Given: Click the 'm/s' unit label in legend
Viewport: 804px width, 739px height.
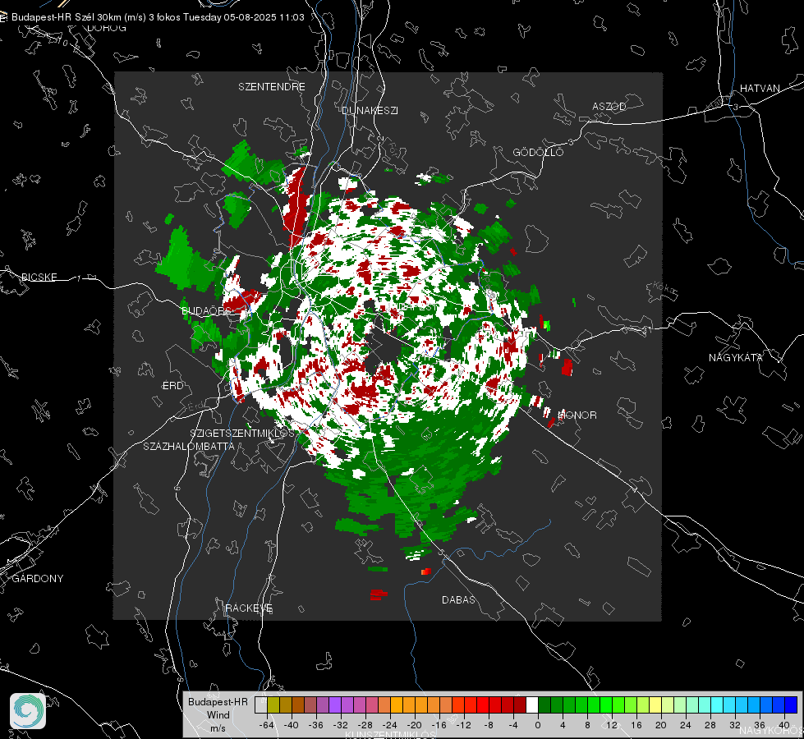Looking at the screenshot, I should pyautogui.click(x=218, y=728).
